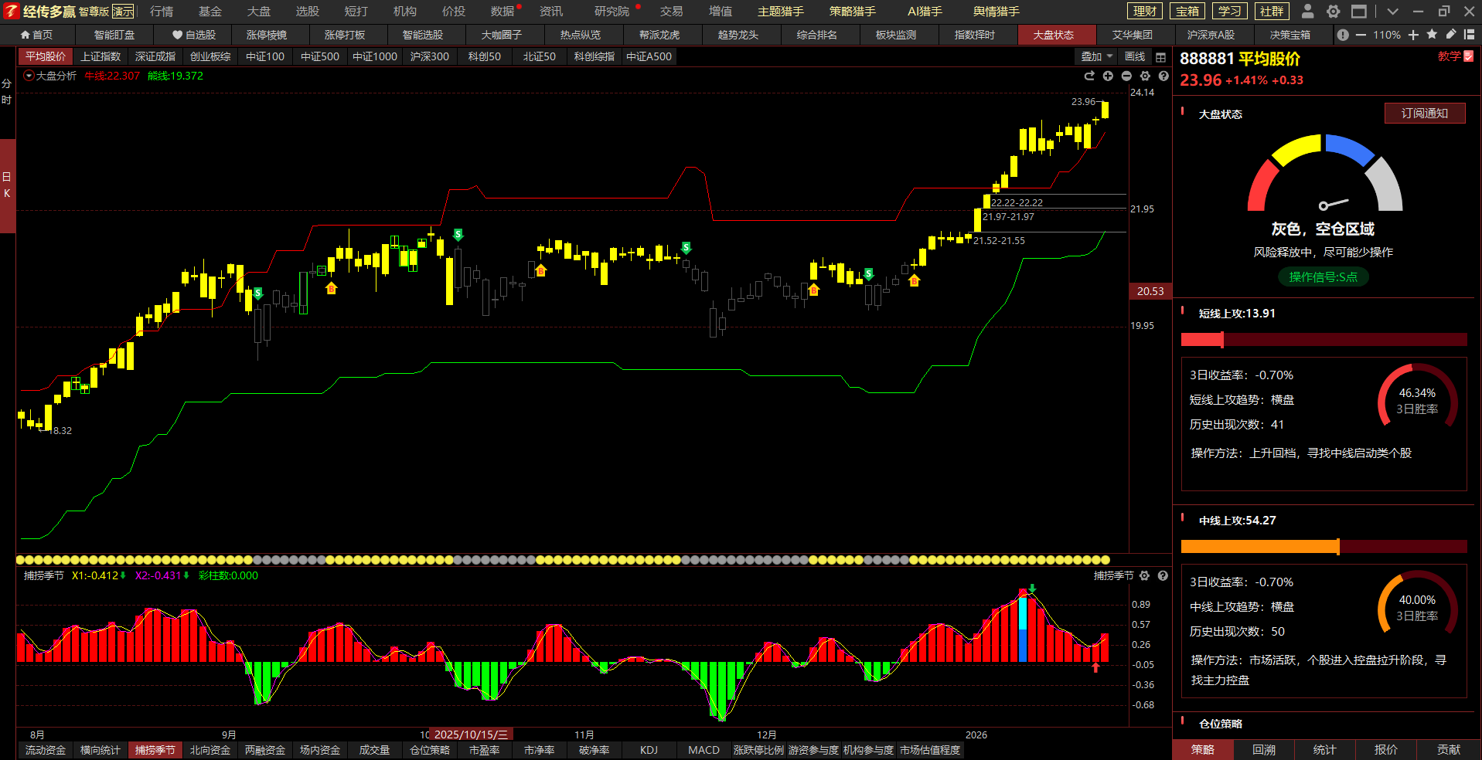
Task: Open help for 捕捞季节 indicator
Action: [1163, 575]
